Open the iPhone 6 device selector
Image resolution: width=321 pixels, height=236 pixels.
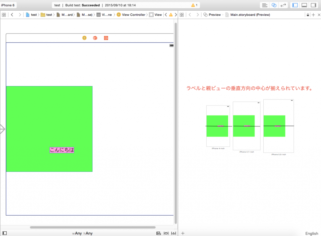(8, 5)
